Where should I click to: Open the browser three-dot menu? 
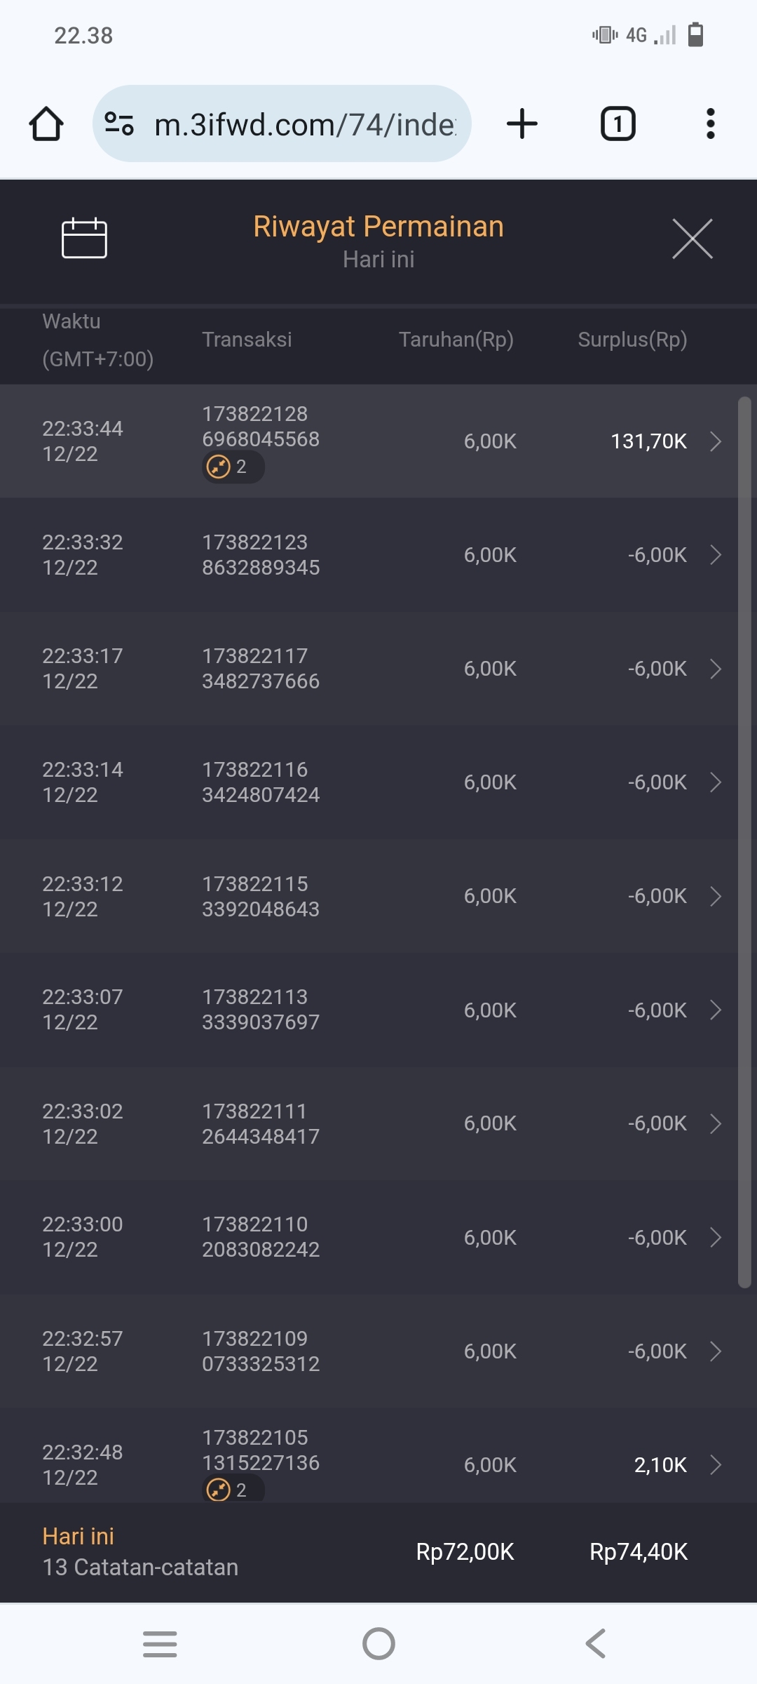(x=710, y=124)
